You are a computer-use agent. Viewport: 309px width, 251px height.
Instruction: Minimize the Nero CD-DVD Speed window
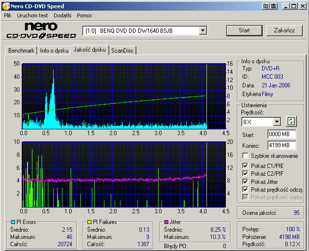286,6
